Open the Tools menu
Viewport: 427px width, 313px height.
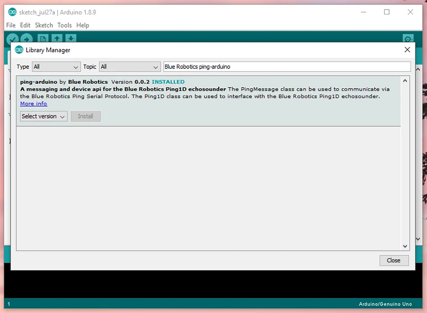[65, 25]
